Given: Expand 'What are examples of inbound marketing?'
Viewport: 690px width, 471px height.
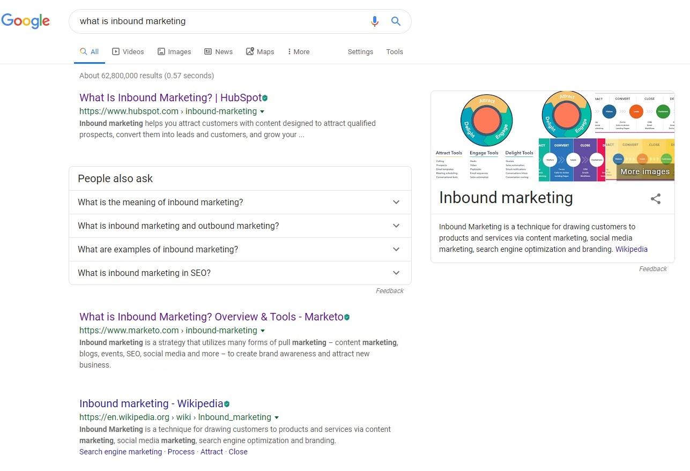Looking at the screenshot, I should tap(240, 250).
